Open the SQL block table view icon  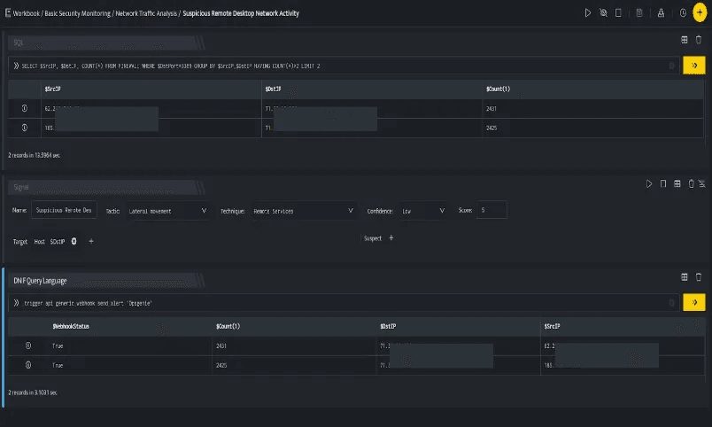coord(685,40)
